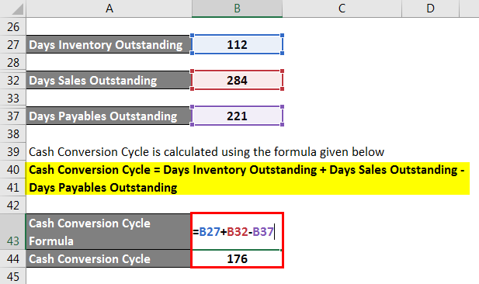479x284 pixels.
Task: Click the cell containing 284
Action: (x=237, y=81)
